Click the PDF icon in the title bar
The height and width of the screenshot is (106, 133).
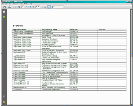[3, 2]
